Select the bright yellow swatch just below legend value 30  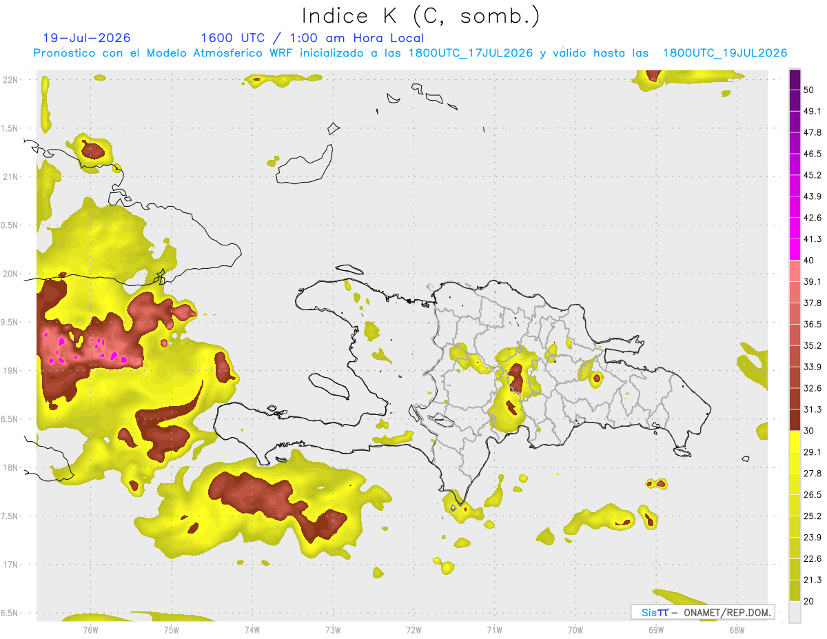[x=795, y=441]
